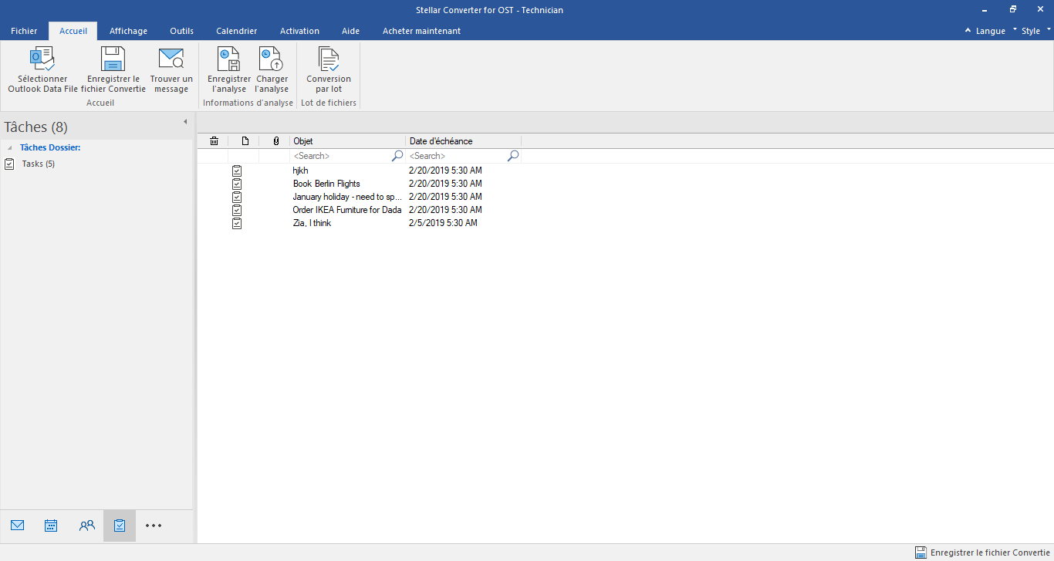Select Tâches Dossier root node
This screenshot has height=561, width=1054.
(50, 147)
